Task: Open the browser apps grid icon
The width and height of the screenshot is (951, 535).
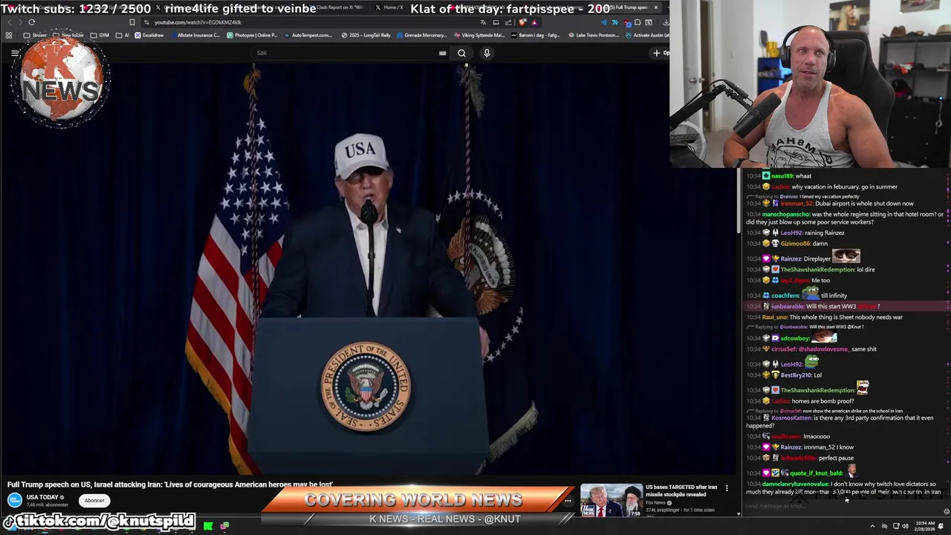Action: coord(9,35)
